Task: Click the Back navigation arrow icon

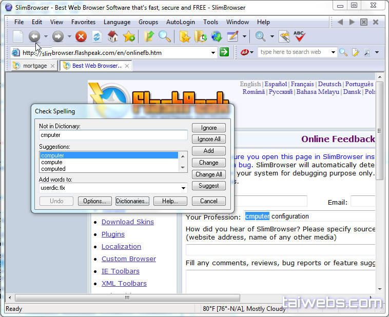Action: (x=34, y=36)
